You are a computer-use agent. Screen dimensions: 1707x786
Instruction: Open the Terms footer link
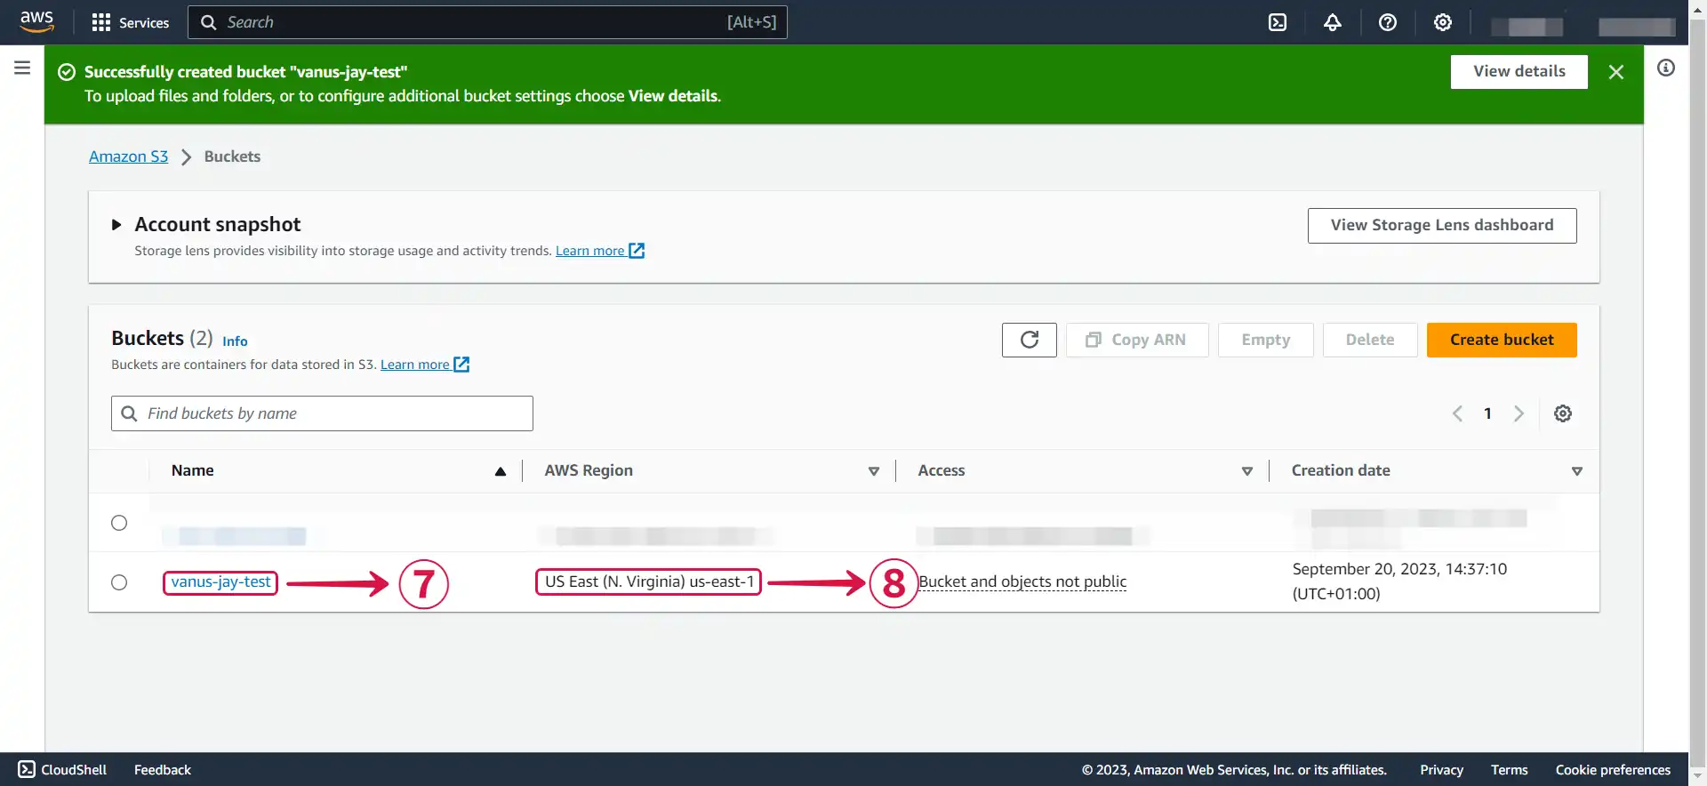[x=1509, y=770]
